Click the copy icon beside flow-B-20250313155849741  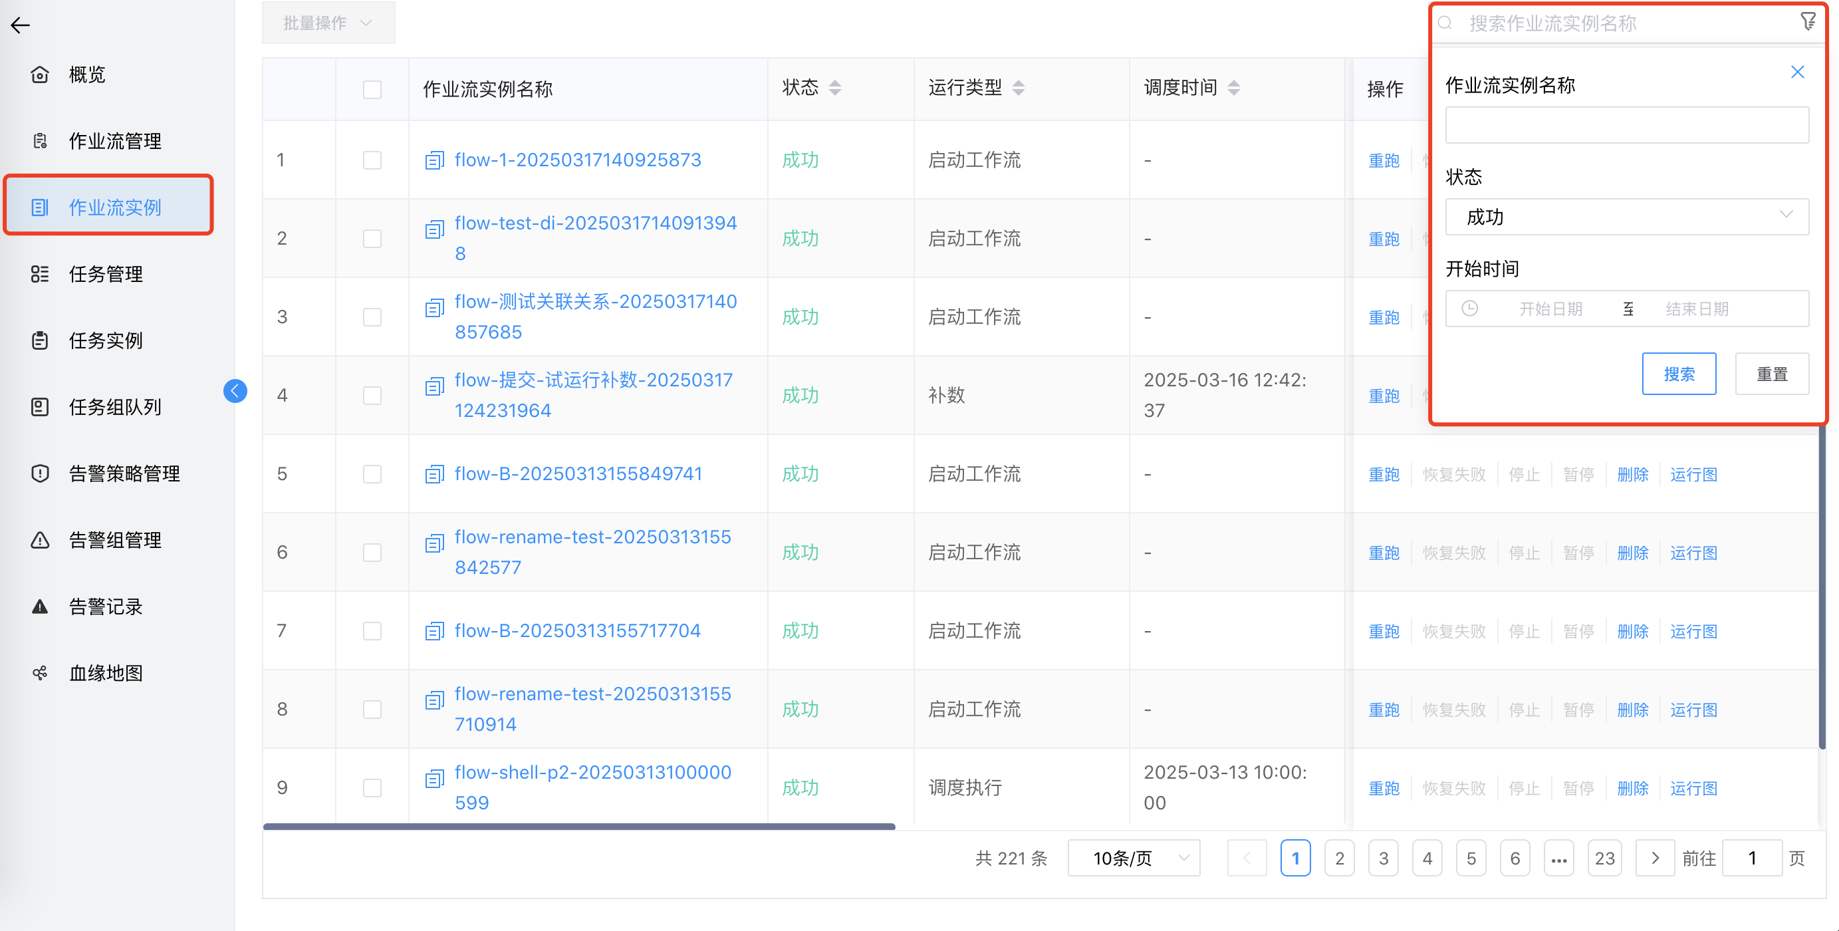433,473
